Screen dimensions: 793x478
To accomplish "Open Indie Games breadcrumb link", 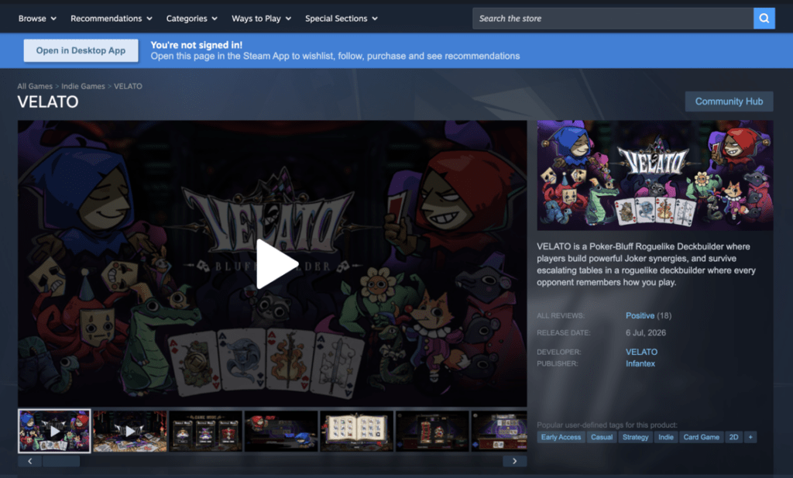I will pyautogui.click(x=83, y=86).
